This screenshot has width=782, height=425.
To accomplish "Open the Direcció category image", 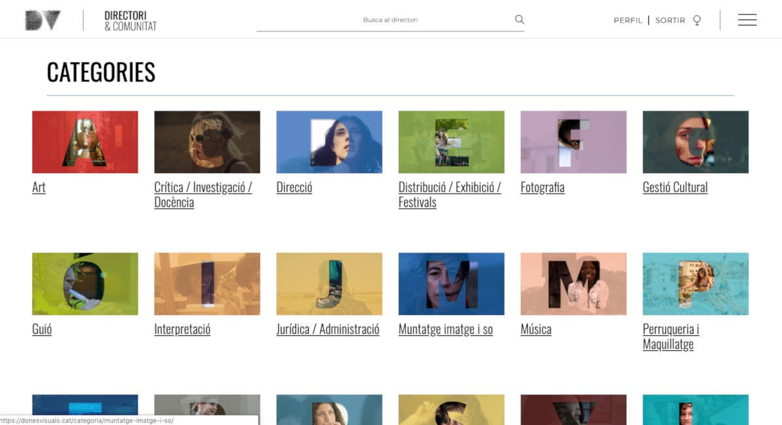I will [x=329, y=142].
